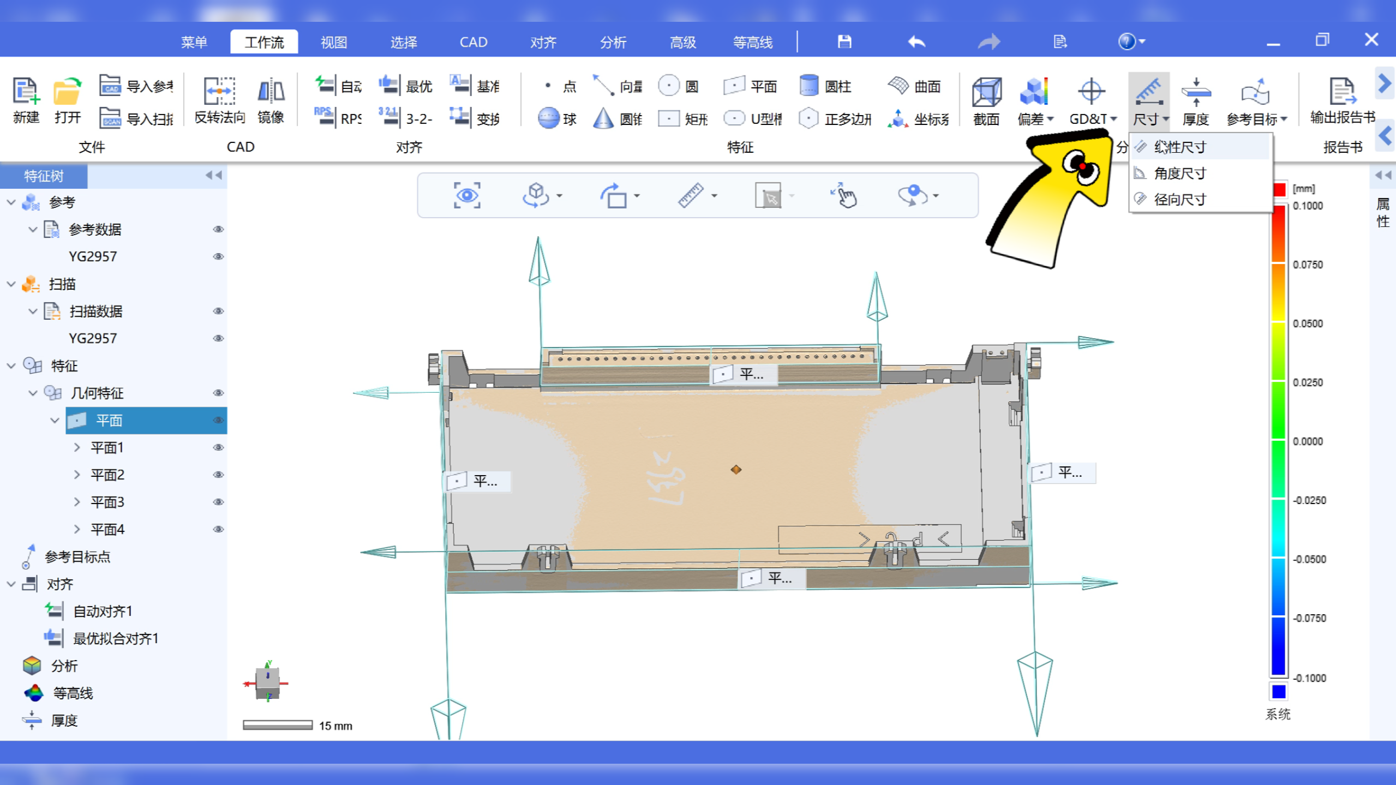Toggle visibility of 扫描数据 YG2957
The width and height of the screenshot is (1396, 785).
pos(218,337)
